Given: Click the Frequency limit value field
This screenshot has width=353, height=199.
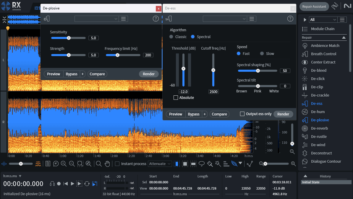Looking at the screenshot, I should click(x=148, y=55).
